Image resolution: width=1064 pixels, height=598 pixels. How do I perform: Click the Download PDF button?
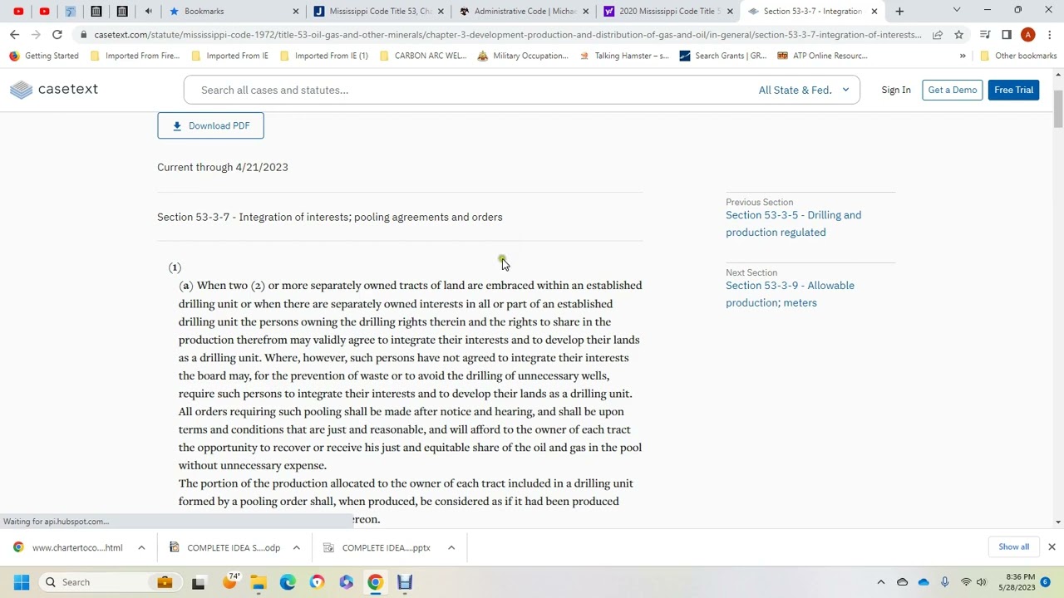tap(210, 125)
